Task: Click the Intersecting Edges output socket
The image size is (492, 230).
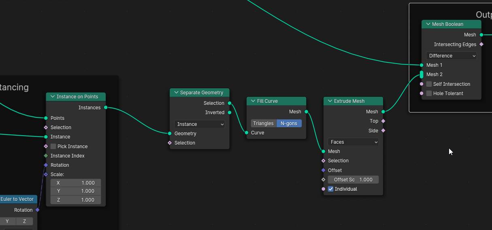Action: pos(481,45)
